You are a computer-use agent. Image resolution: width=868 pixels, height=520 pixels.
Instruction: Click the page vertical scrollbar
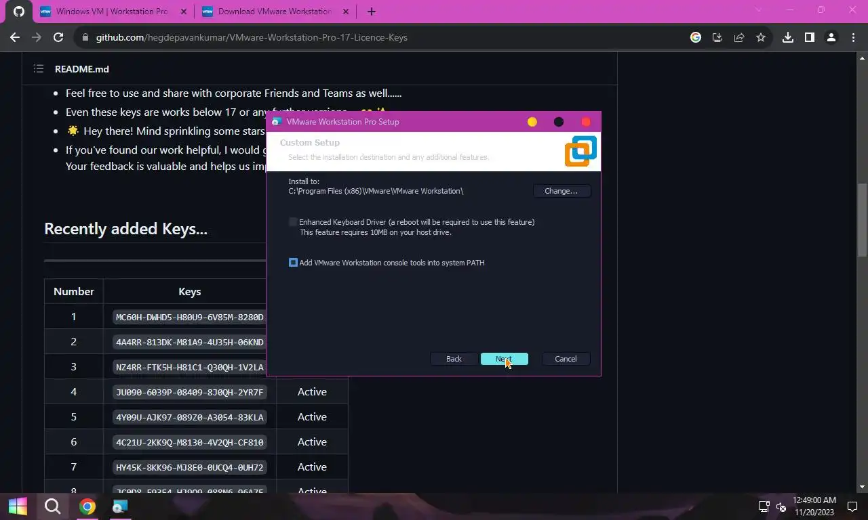coord(863,220)
